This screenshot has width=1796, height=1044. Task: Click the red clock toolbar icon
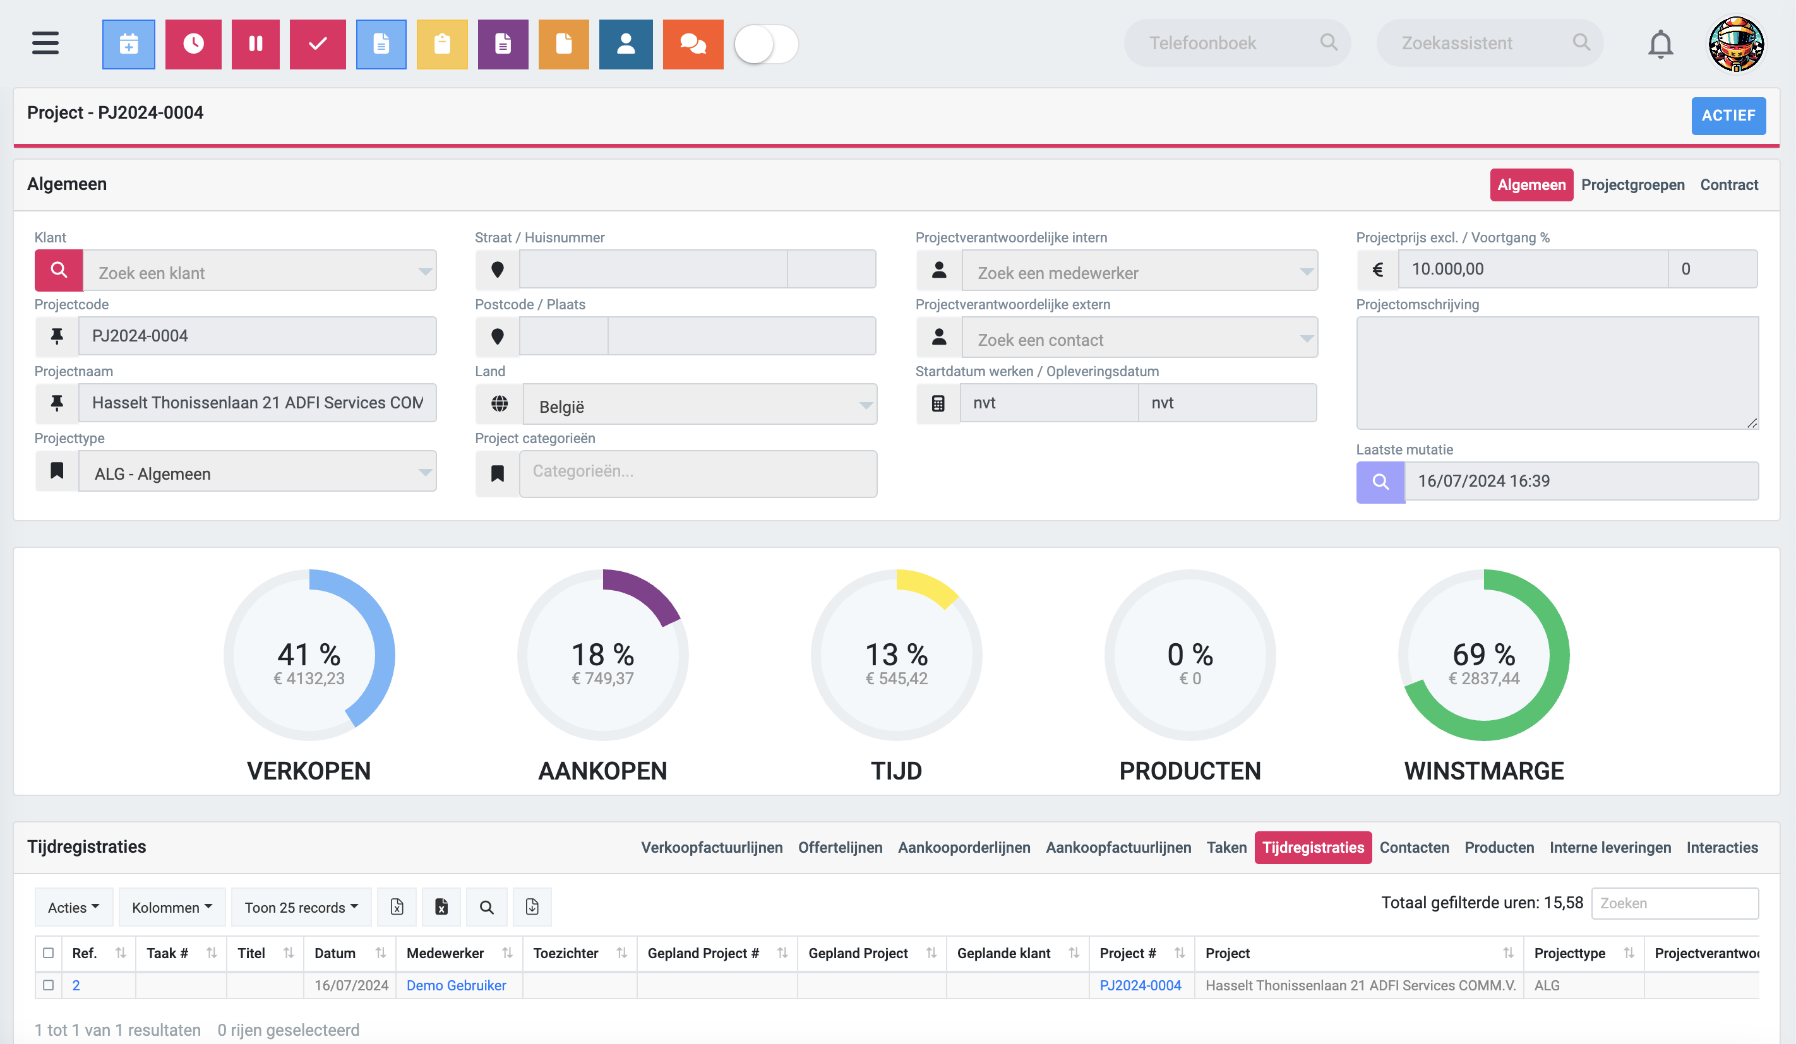pyautogui.click(x=193, y=44)
